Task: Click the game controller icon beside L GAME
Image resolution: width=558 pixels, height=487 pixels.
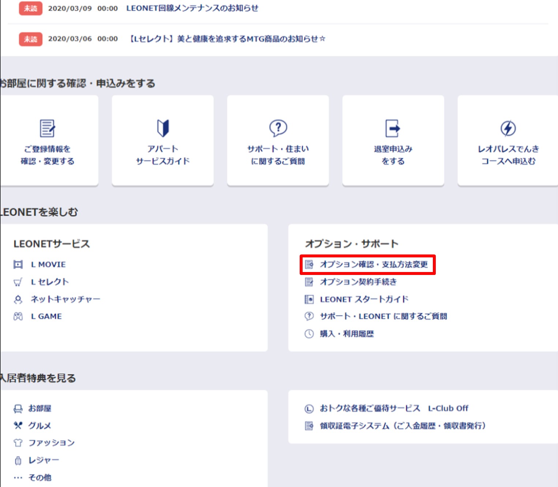Action: (x=18, y=316)
